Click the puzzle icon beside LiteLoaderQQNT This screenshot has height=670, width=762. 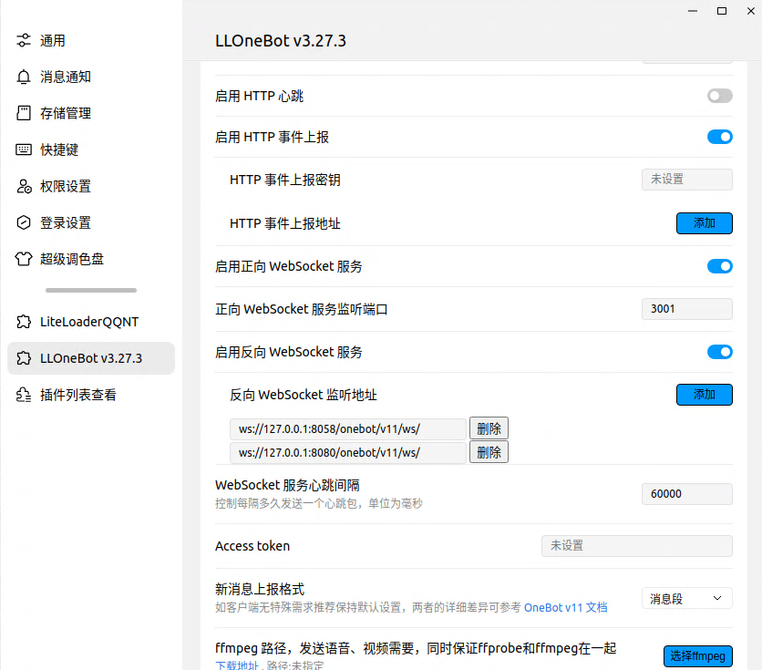24,322
